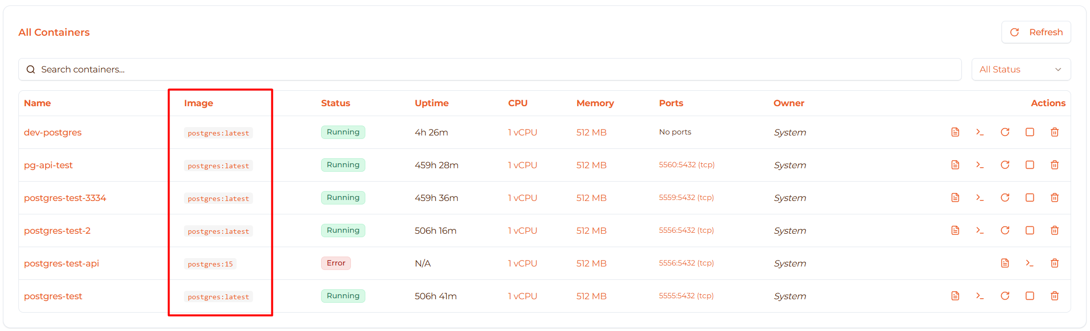The image size is (1090, 331).
Task: Delete the postgres-test-api container
Action: coord(1054,263)
